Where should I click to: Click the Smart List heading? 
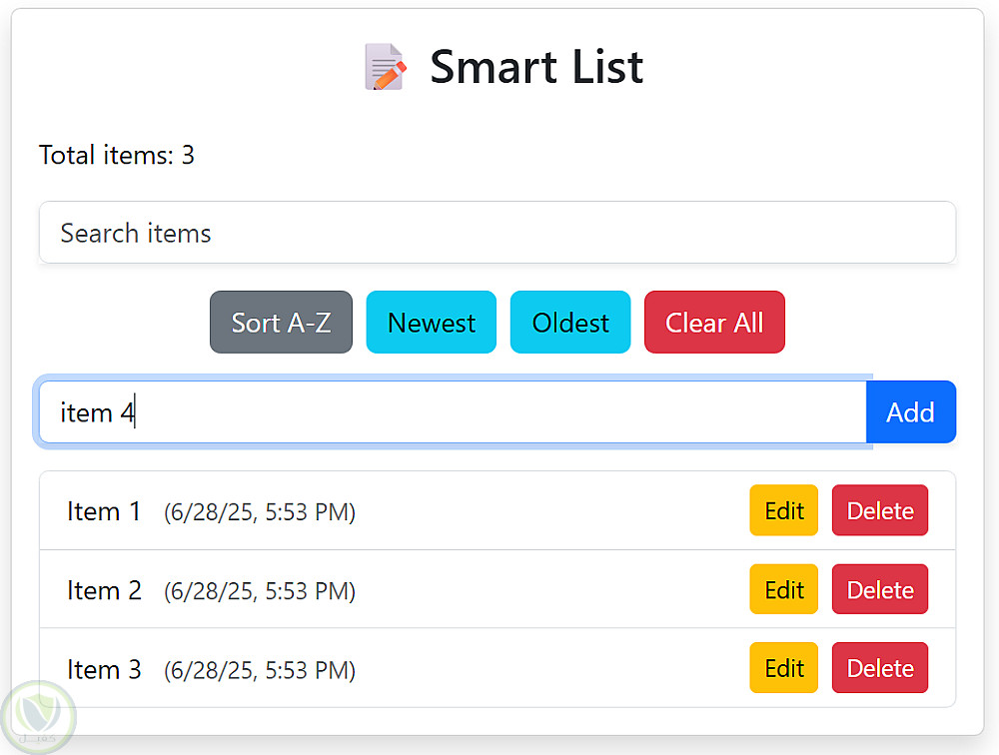click(x=536, y=68)
